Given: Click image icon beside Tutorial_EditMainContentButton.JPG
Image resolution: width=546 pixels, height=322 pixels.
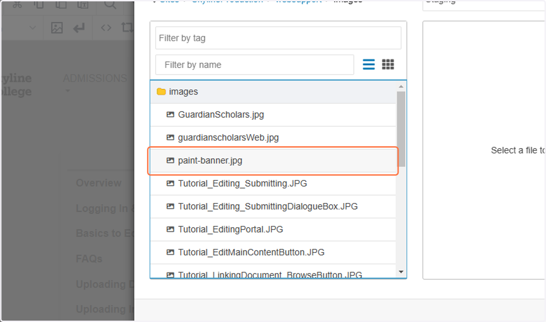Looking at the screenshot, I should tap(171, 252).
